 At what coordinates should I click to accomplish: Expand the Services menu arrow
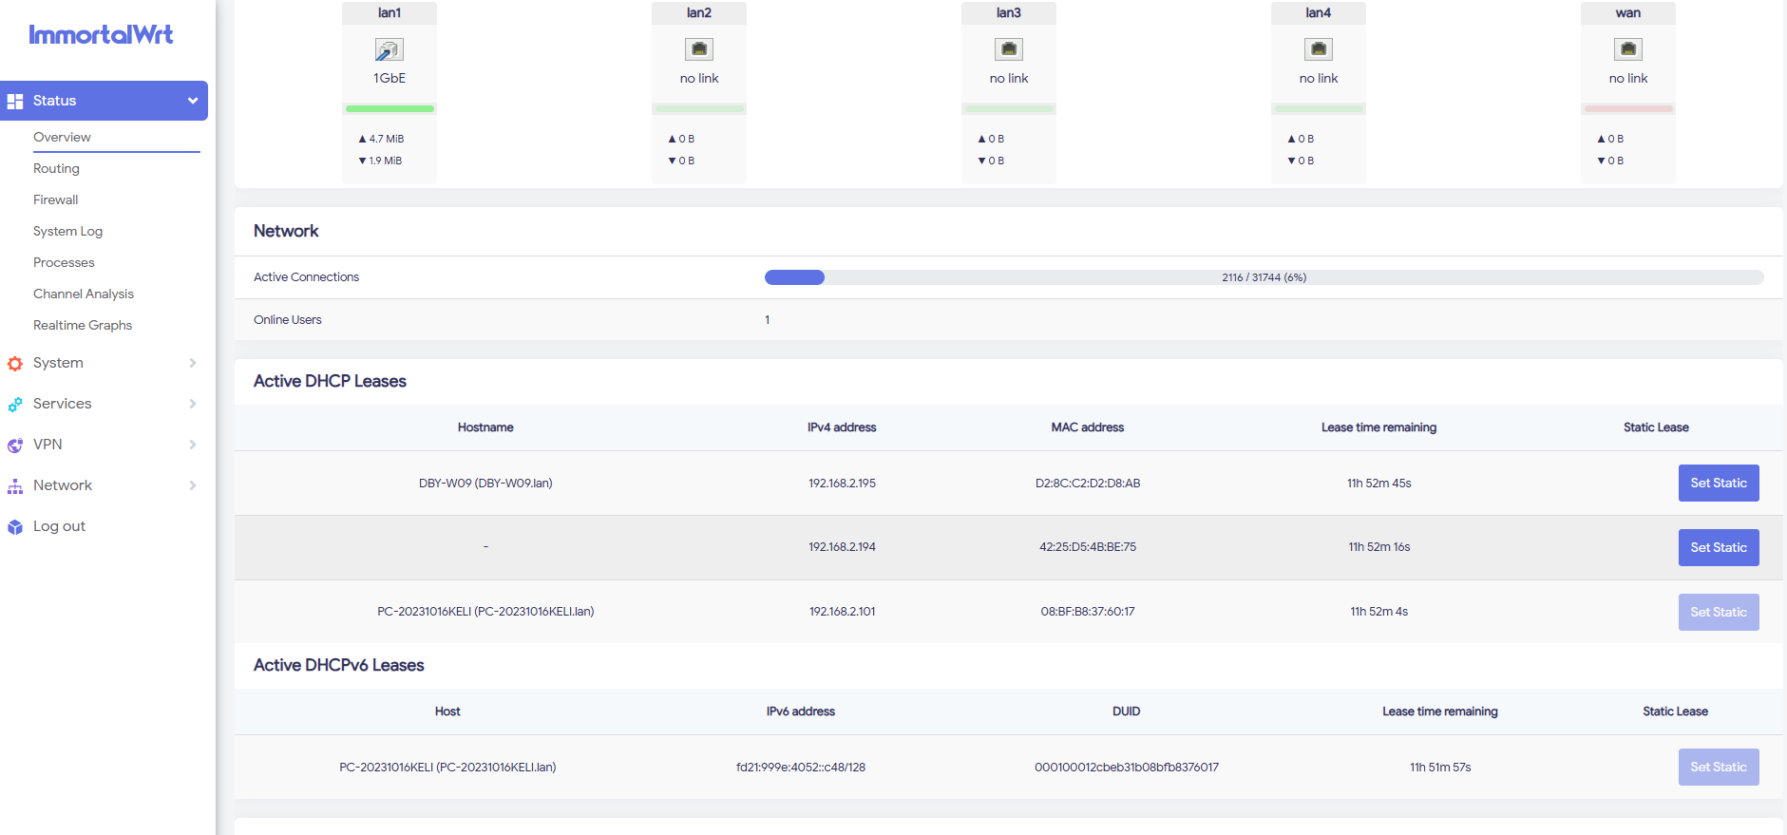(x=193, y=404)
